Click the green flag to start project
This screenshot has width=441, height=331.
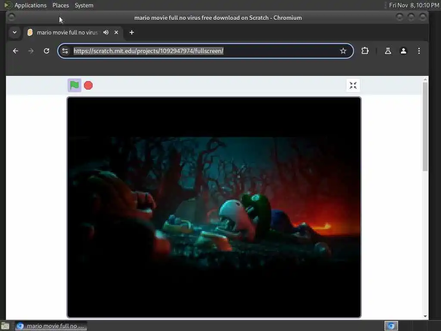point(75,85)
